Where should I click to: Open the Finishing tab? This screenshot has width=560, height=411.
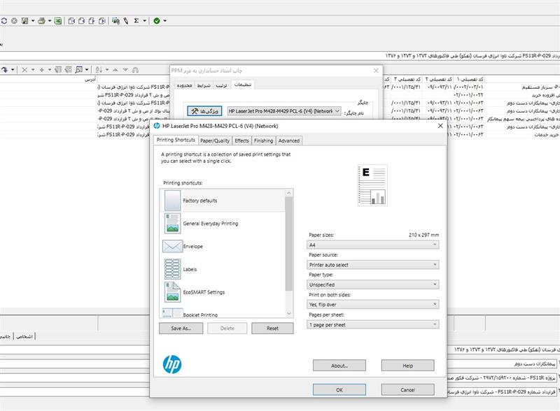(x=263, y=140)
